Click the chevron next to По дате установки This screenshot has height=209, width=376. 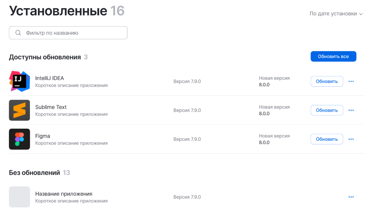[361, 14]
